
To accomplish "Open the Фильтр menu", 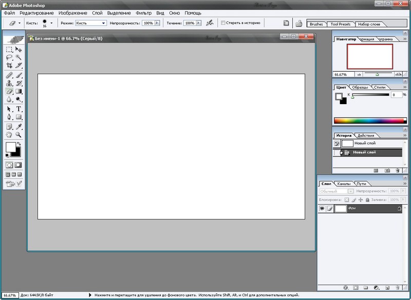I will [x=143, y=12].
